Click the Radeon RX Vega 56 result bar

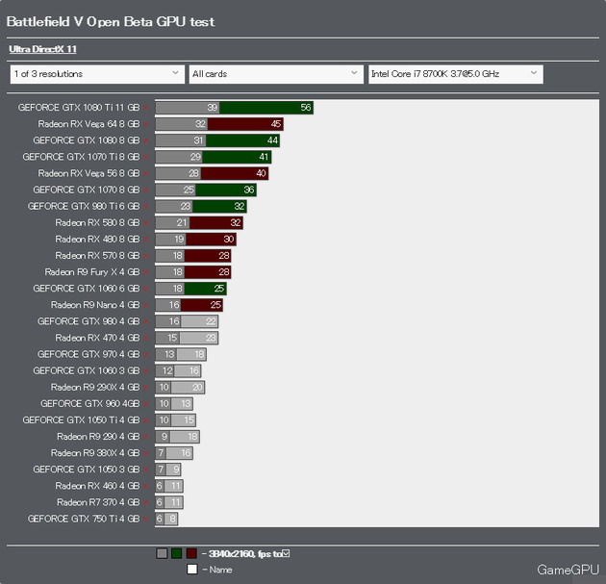click(213, 173)
